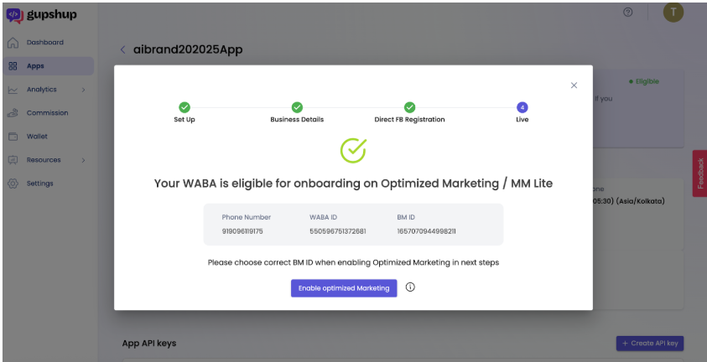Click the Create API key button

[x=650, y=343]
